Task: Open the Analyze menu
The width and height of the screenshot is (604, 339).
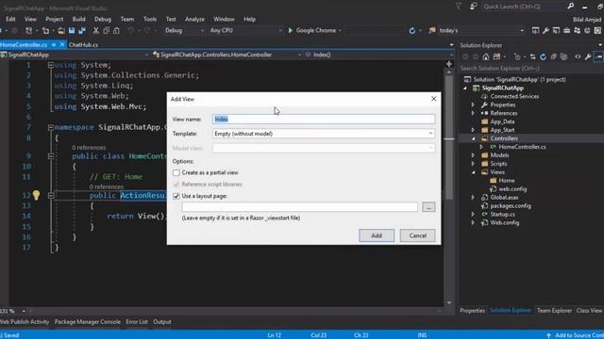Action: click(194, 19)
